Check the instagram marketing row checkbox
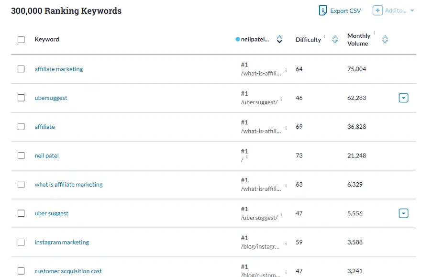The image size is (432, 277). pos(21,242)
